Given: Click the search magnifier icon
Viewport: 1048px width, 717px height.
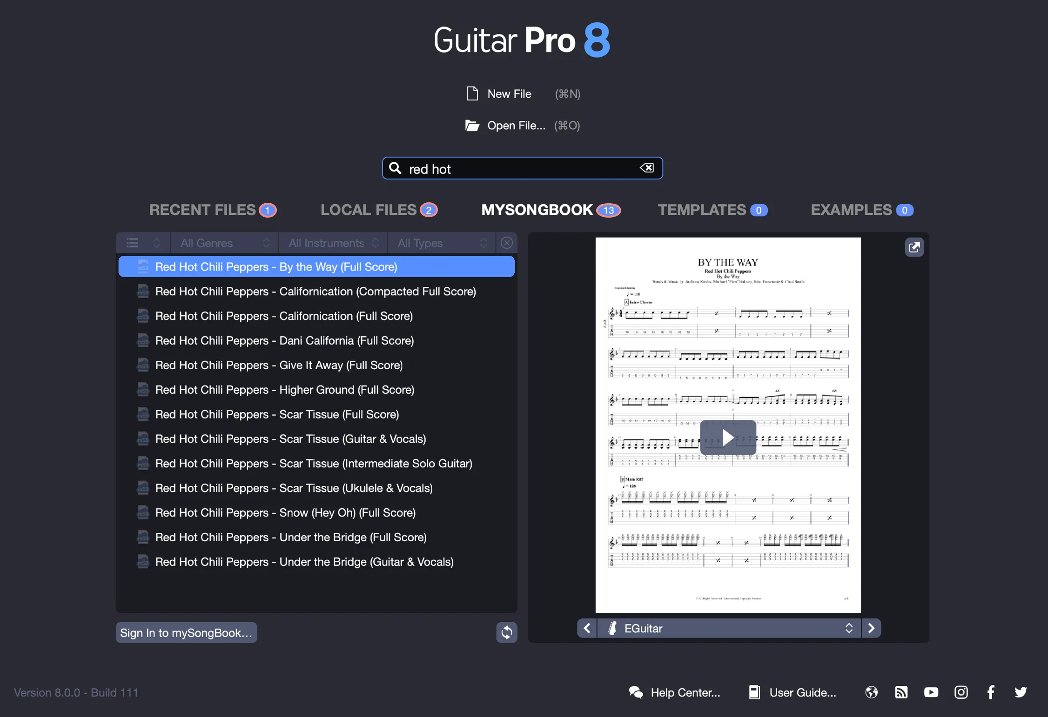Looking at the screenshot, I should [x=395, y=168].
